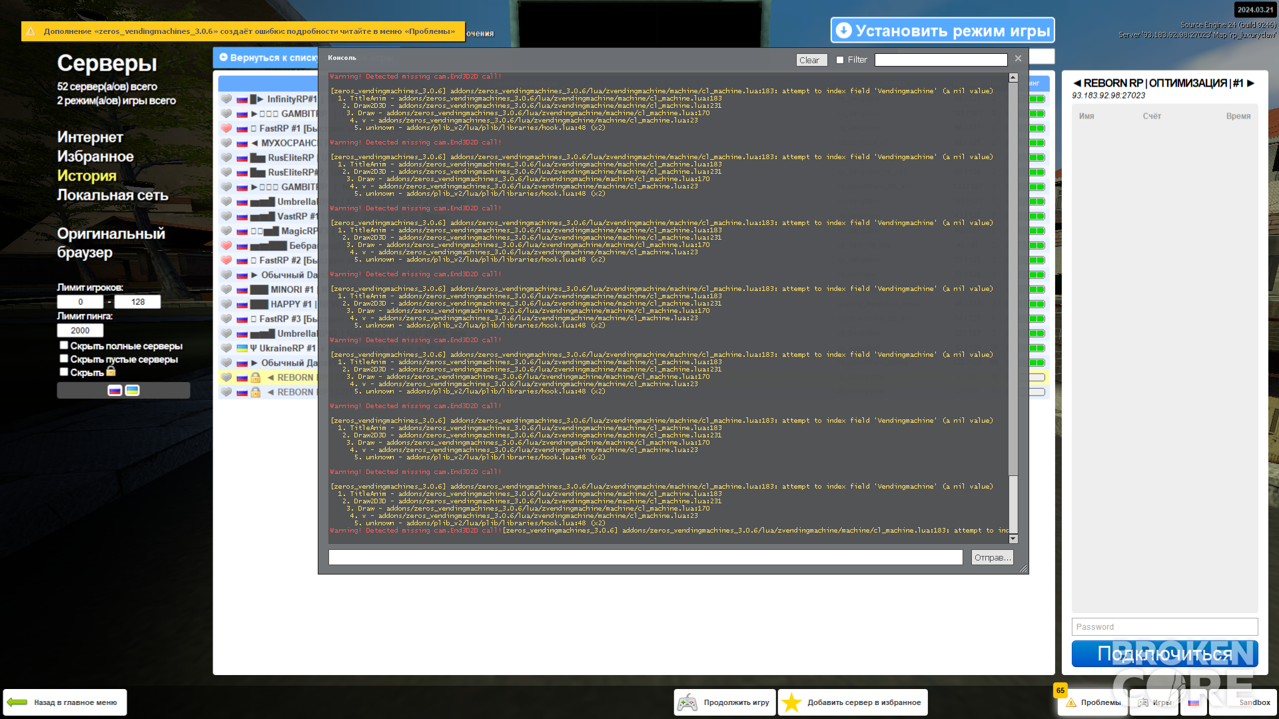
Task: Open Оригинальный браузер legacy browser
Action: (x=111, y=243)
